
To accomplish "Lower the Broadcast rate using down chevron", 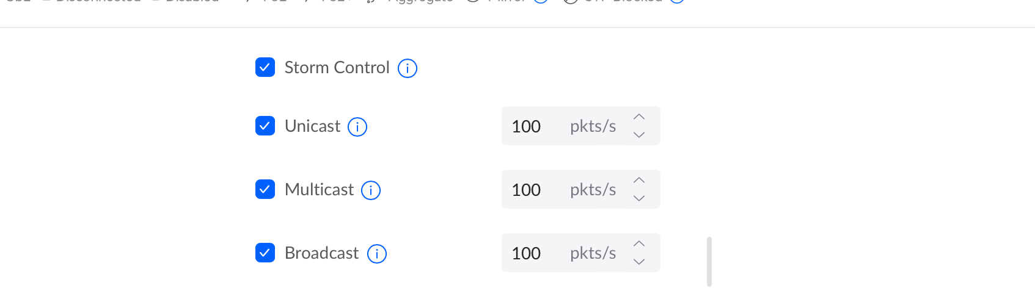I will coord(639,262).
